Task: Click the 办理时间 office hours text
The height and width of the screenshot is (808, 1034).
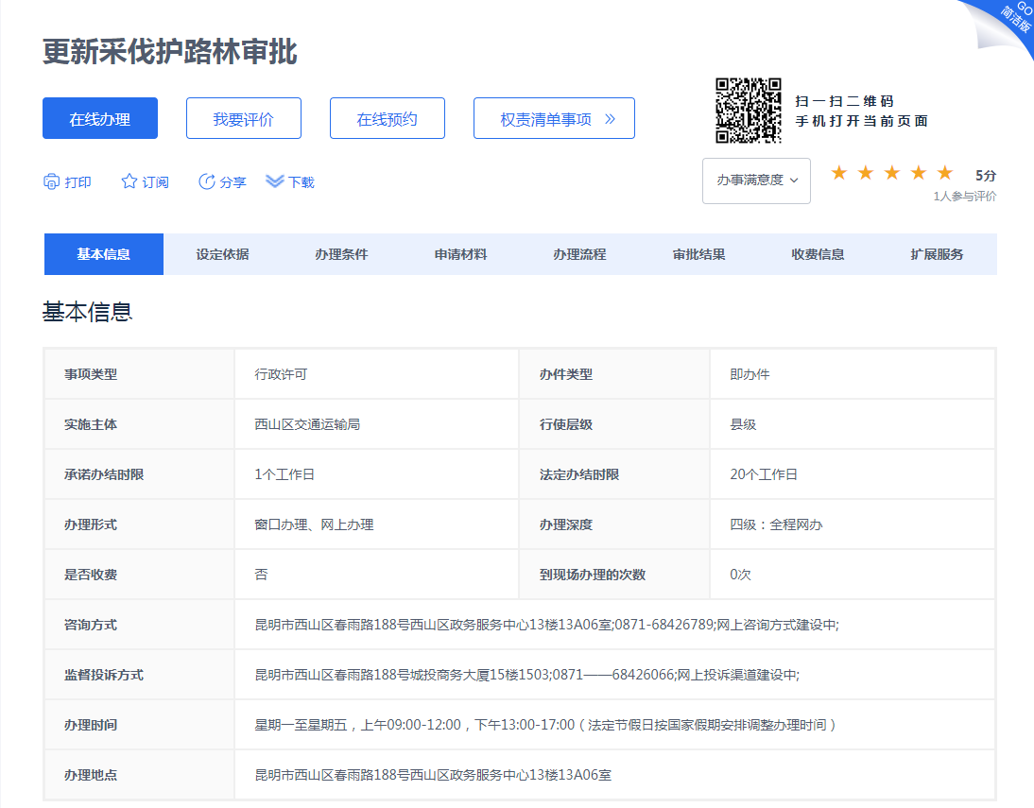Action: click(x=545, y=725)
